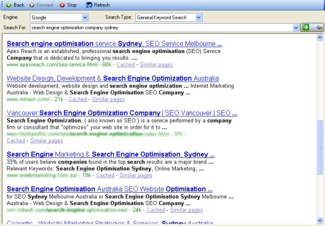The height and width of the screenshot is (226, 325).
Task: Open Vancouver Search Engine Optimization Company result
Action: click(122, 113)
